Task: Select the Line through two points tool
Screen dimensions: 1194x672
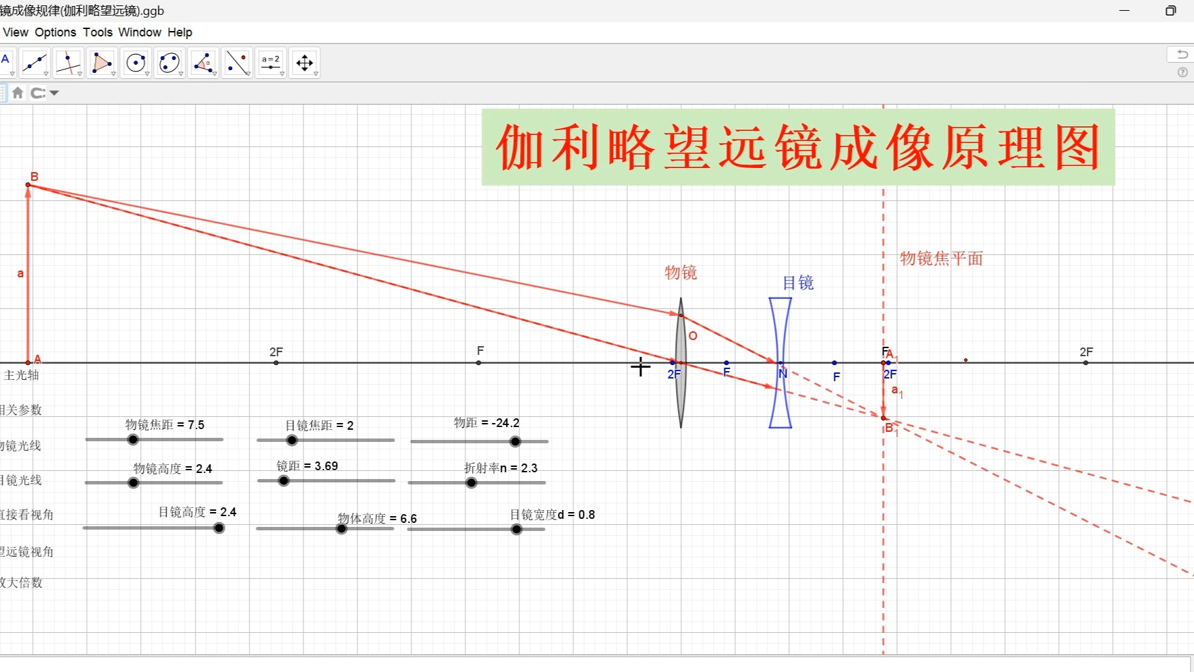Action: (x=34, y=63)
